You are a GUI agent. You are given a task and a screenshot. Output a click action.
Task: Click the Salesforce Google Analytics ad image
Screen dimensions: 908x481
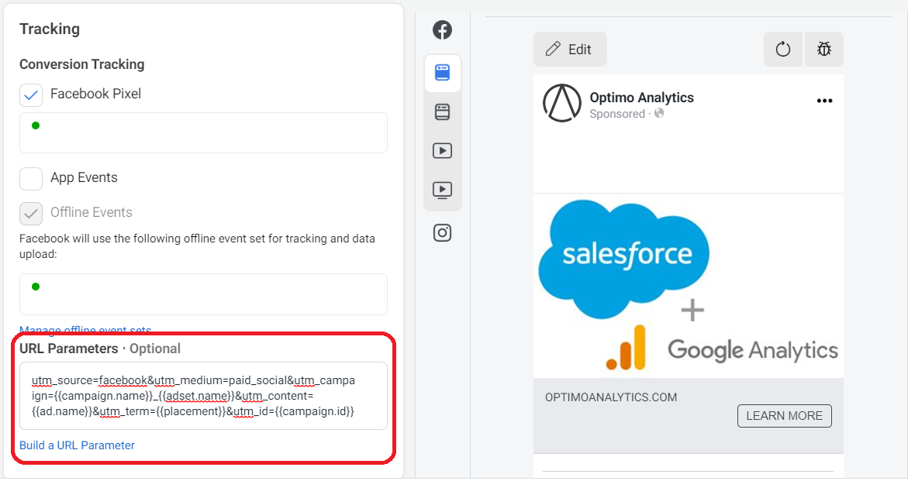point(688,286)
